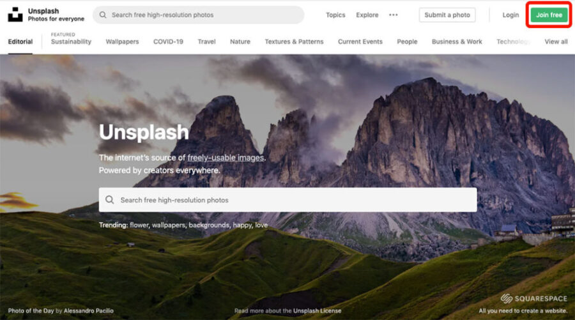Select the Sustainability featured topic
The width and height of the screenshot is (575, 320).
71,42
